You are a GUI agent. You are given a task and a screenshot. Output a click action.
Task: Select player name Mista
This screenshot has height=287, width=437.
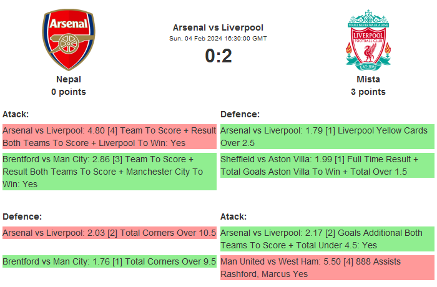pyautogui.click(x=368, y=79)
